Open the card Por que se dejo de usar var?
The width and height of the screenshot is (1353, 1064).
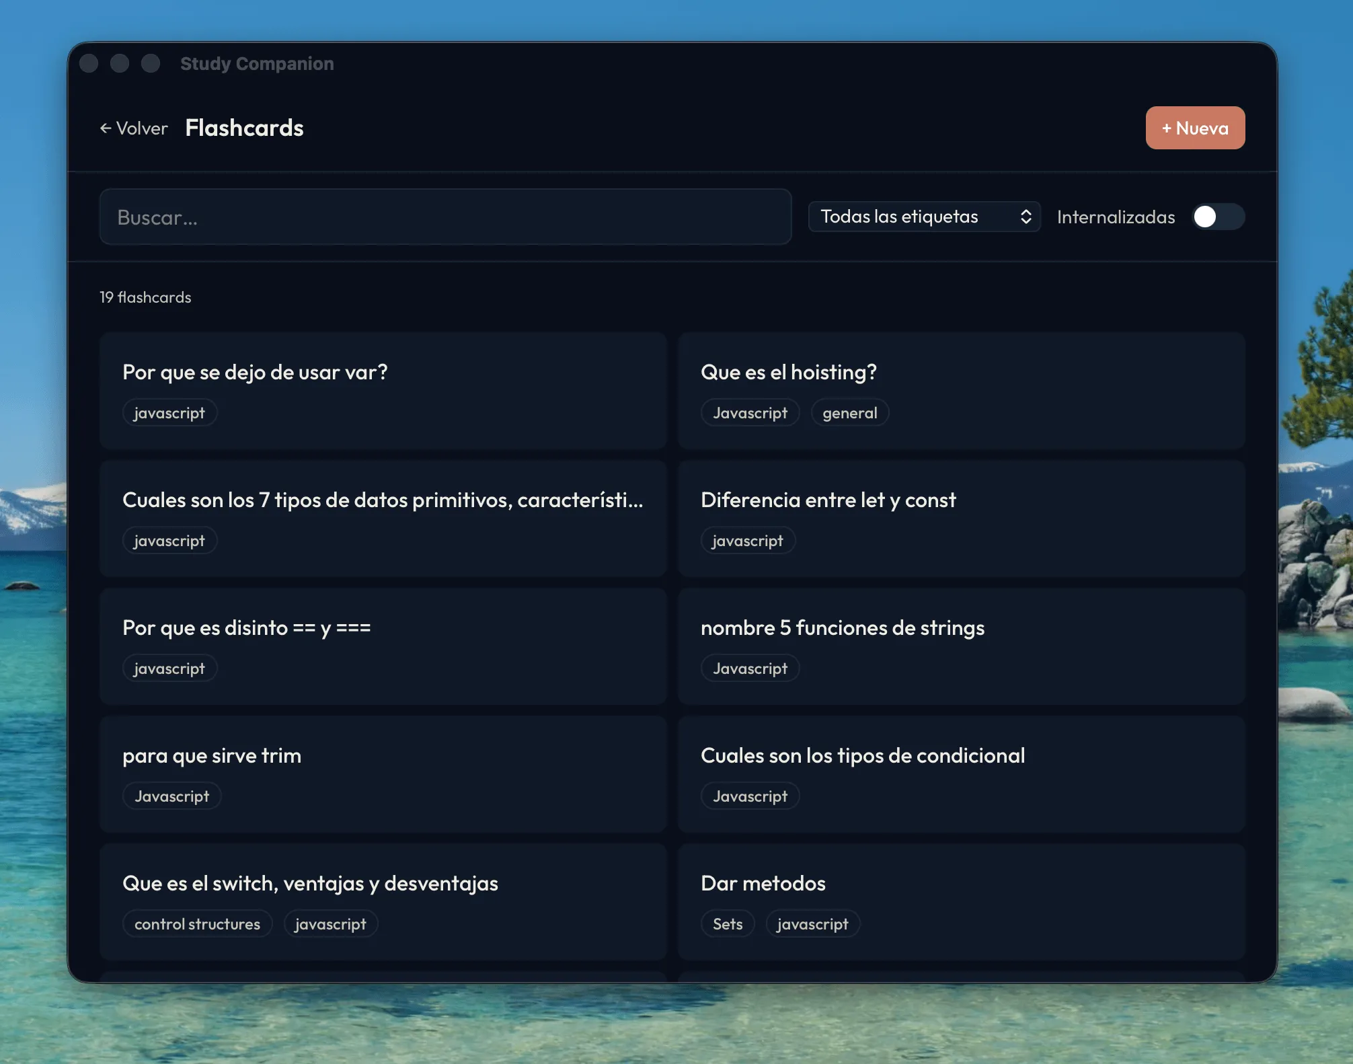pyautogui.click(x=383, y=390)
